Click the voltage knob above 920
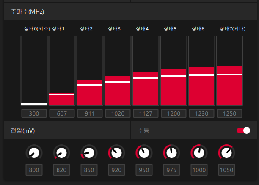The height and width of the screenshot is (185, 259). 116,153
